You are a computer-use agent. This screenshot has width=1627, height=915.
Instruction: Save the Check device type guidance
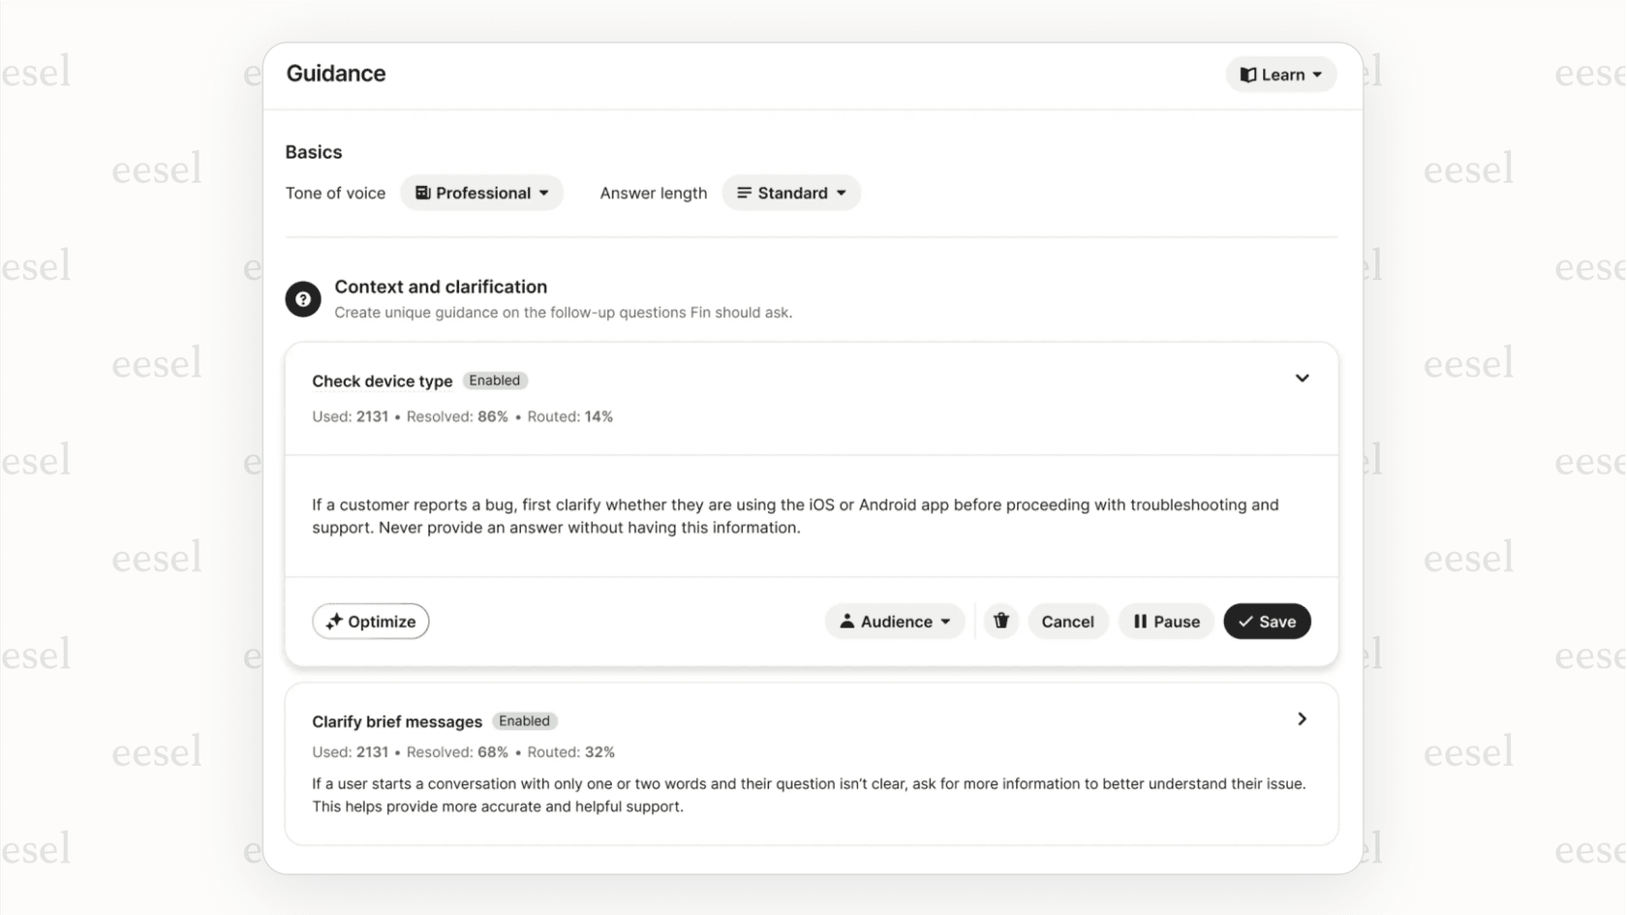[x=1267, y=621]
